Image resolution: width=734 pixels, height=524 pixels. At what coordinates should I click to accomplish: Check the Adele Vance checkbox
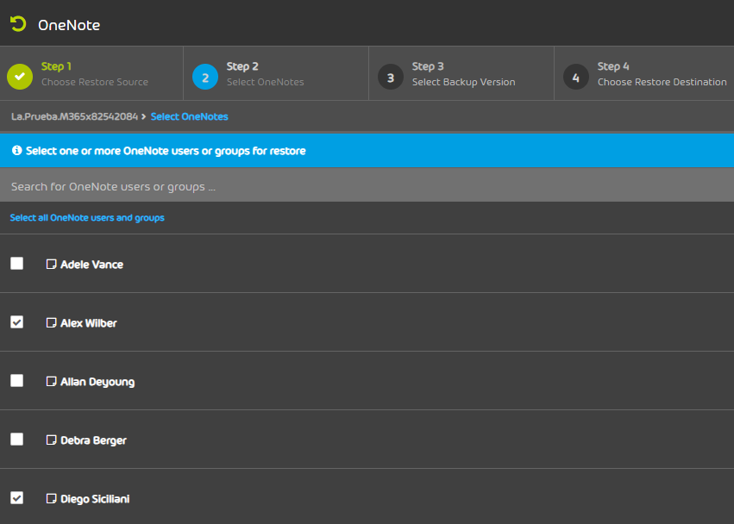[17, 264]
